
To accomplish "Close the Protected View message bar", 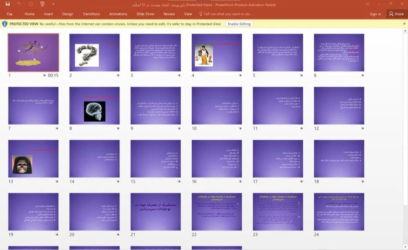I will click(404, 24).
